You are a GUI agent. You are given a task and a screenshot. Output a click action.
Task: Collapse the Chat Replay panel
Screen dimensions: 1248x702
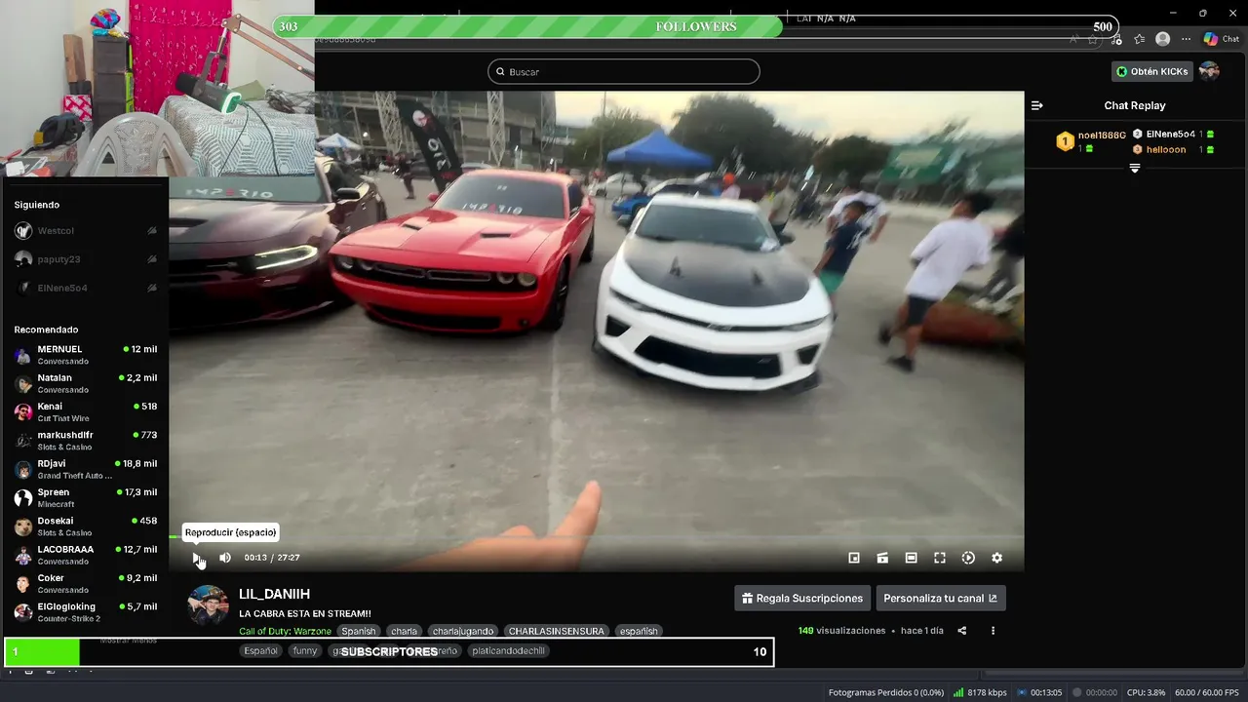pyautogui.click(x=1037, y=105)
